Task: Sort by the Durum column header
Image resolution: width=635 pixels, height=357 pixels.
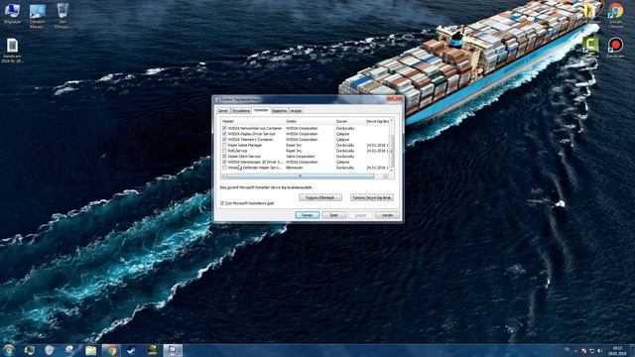Action: coord(350,121)
